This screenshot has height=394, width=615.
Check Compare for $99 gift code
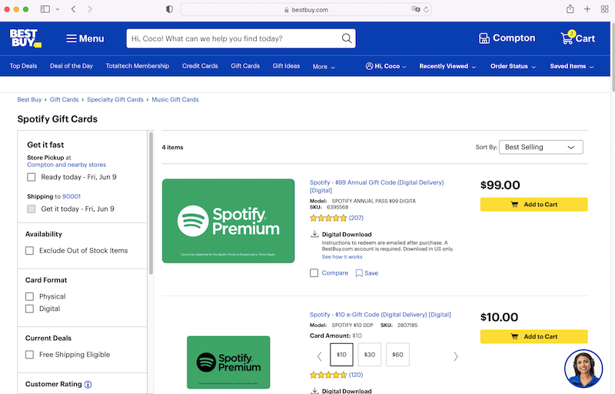[x=314, y=272]
